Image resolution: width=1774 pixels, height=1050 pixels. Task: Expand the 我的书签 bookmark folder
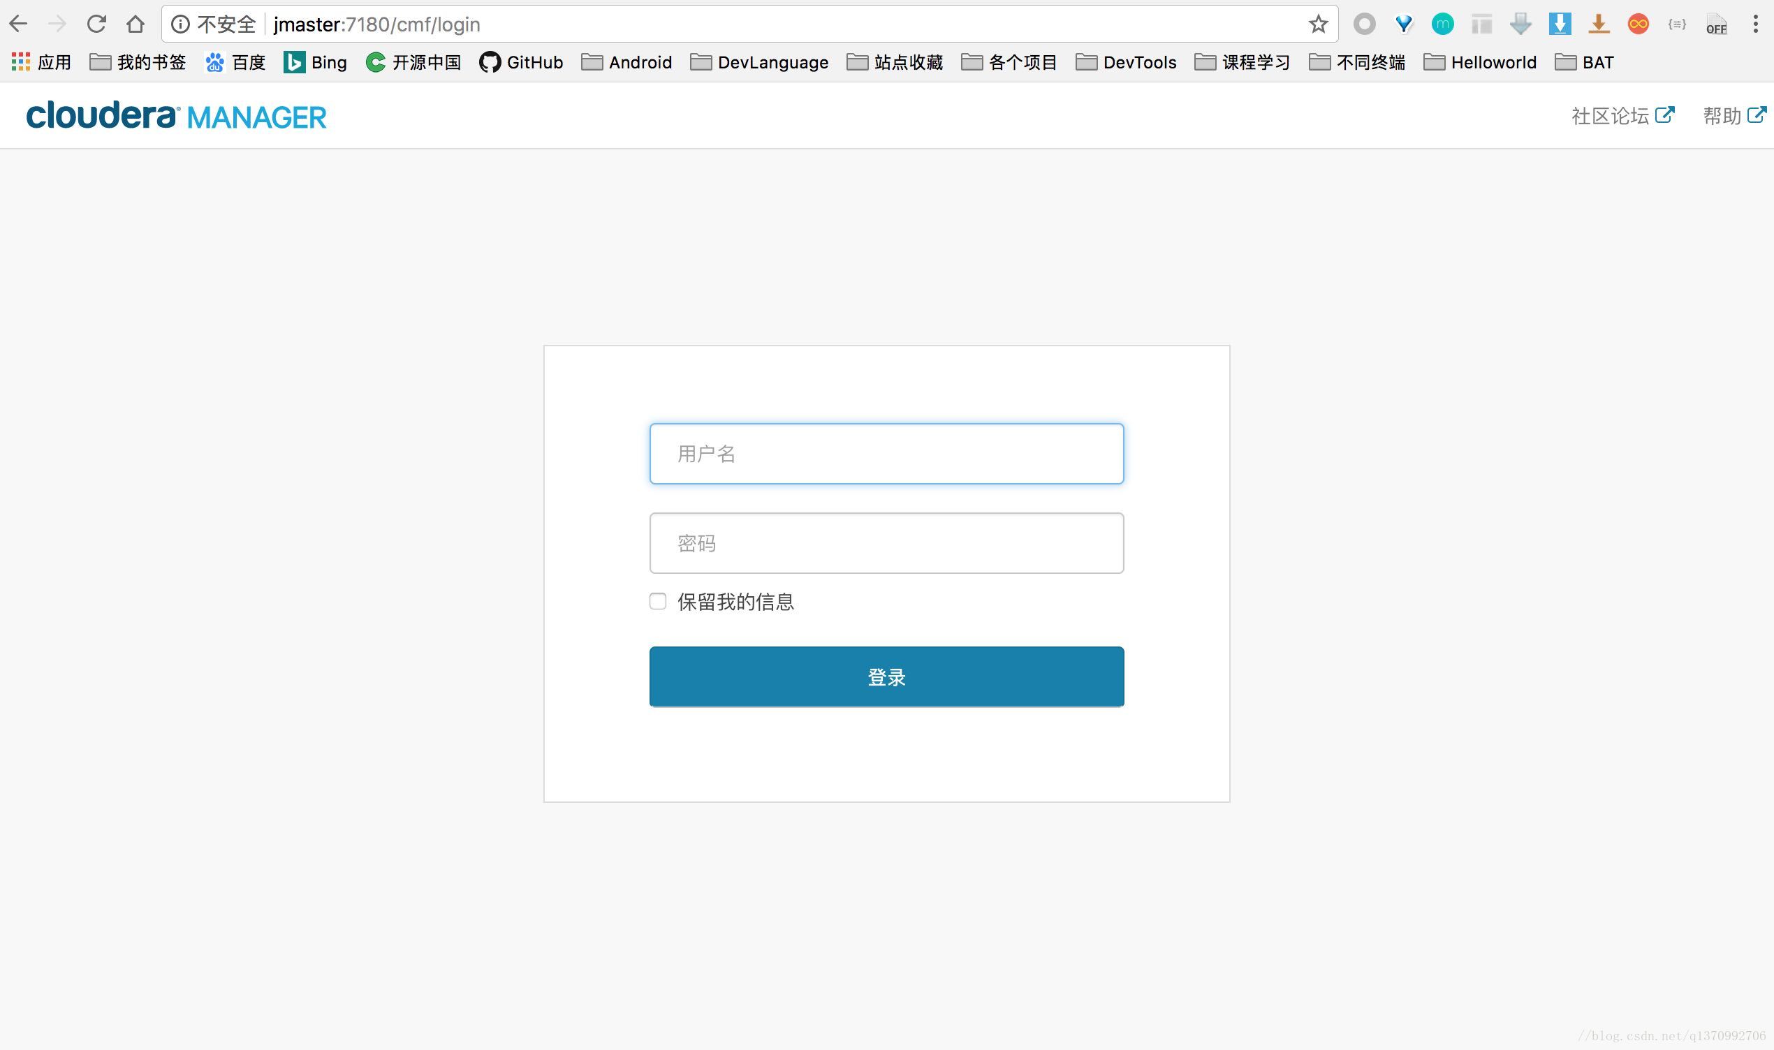[x=138, y=62]
